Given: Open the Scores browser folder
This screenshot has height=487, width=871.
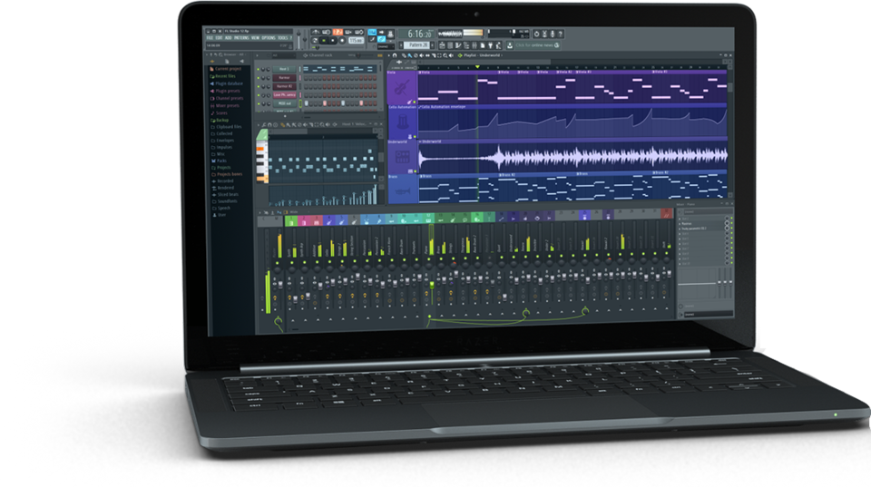Looking at the screenshot, I should pos(220,113).
